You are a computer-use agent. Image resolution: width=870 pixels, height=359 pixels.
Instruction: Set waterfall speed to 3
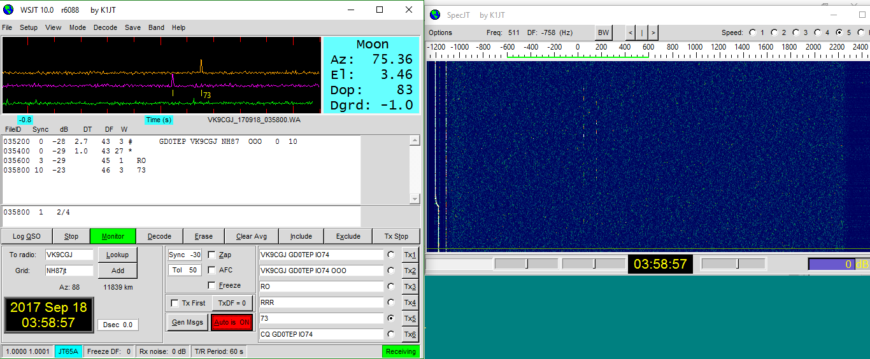pos(796,32)
